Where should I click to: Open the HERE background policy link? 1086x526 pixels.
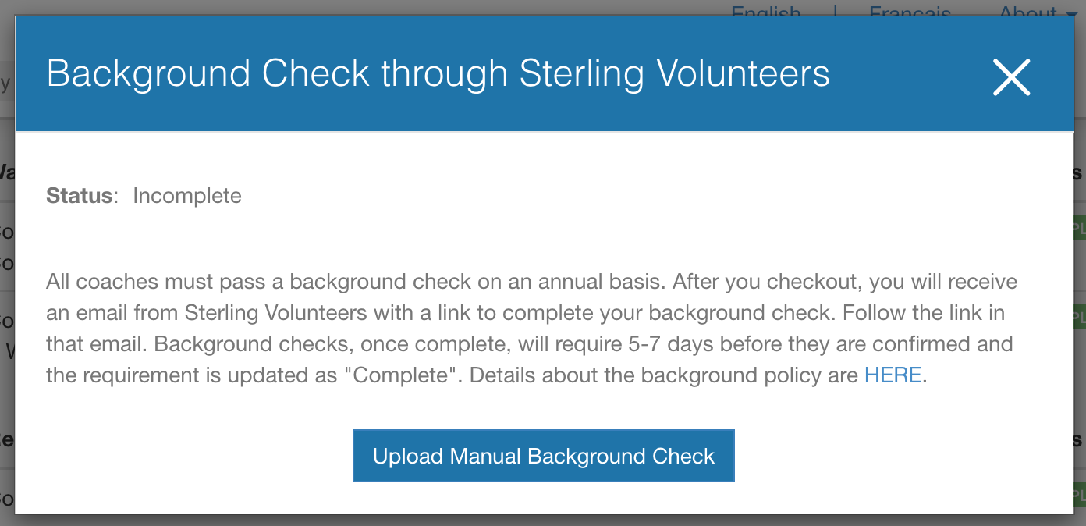[893, 375]
